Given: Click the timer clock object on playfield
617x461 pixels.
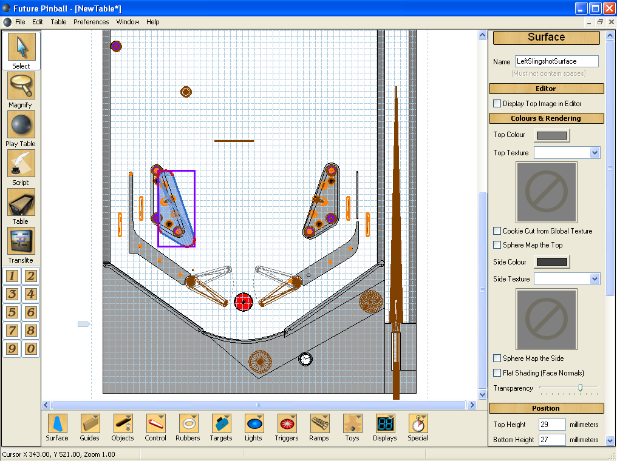Looking at the screenshot, I should pos(305,359).
